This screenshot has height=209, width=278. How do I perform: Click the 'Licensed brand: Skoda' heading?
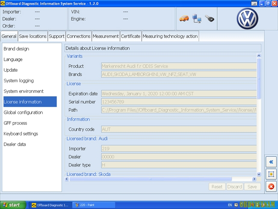pos(89,174)
